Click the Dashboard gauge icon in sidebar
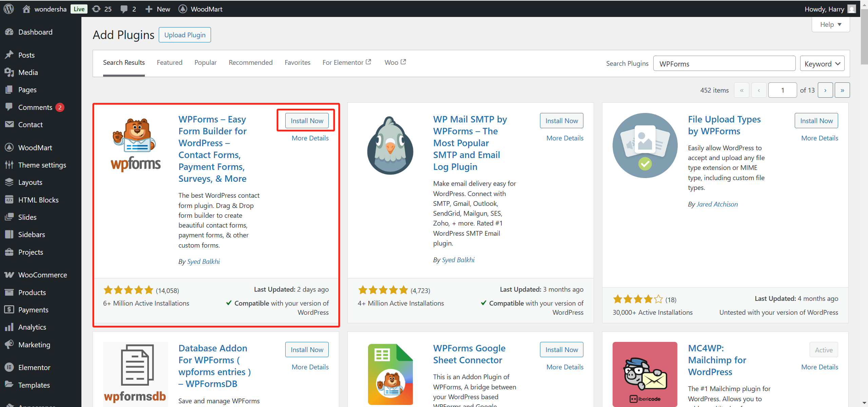The height and width of the screenshot is (407, 868). [x=9, y=32]
